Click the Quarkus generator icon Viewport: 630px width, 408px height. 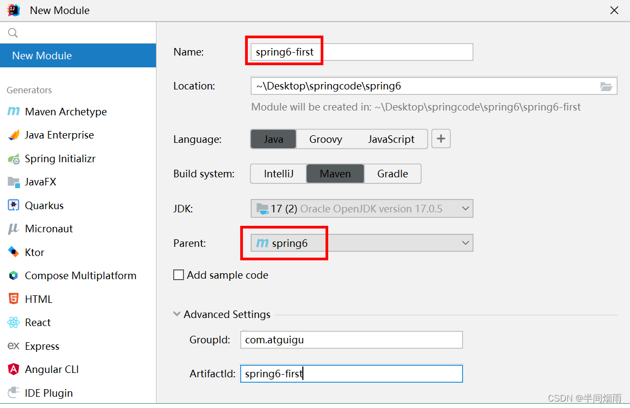tap(13, 205)
